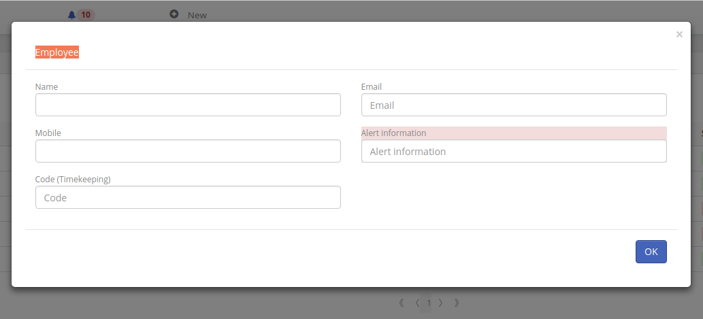Screen dimensions: 703x319
Task: Go to previous page with left chevron
Action: click(x=417, y=303)
